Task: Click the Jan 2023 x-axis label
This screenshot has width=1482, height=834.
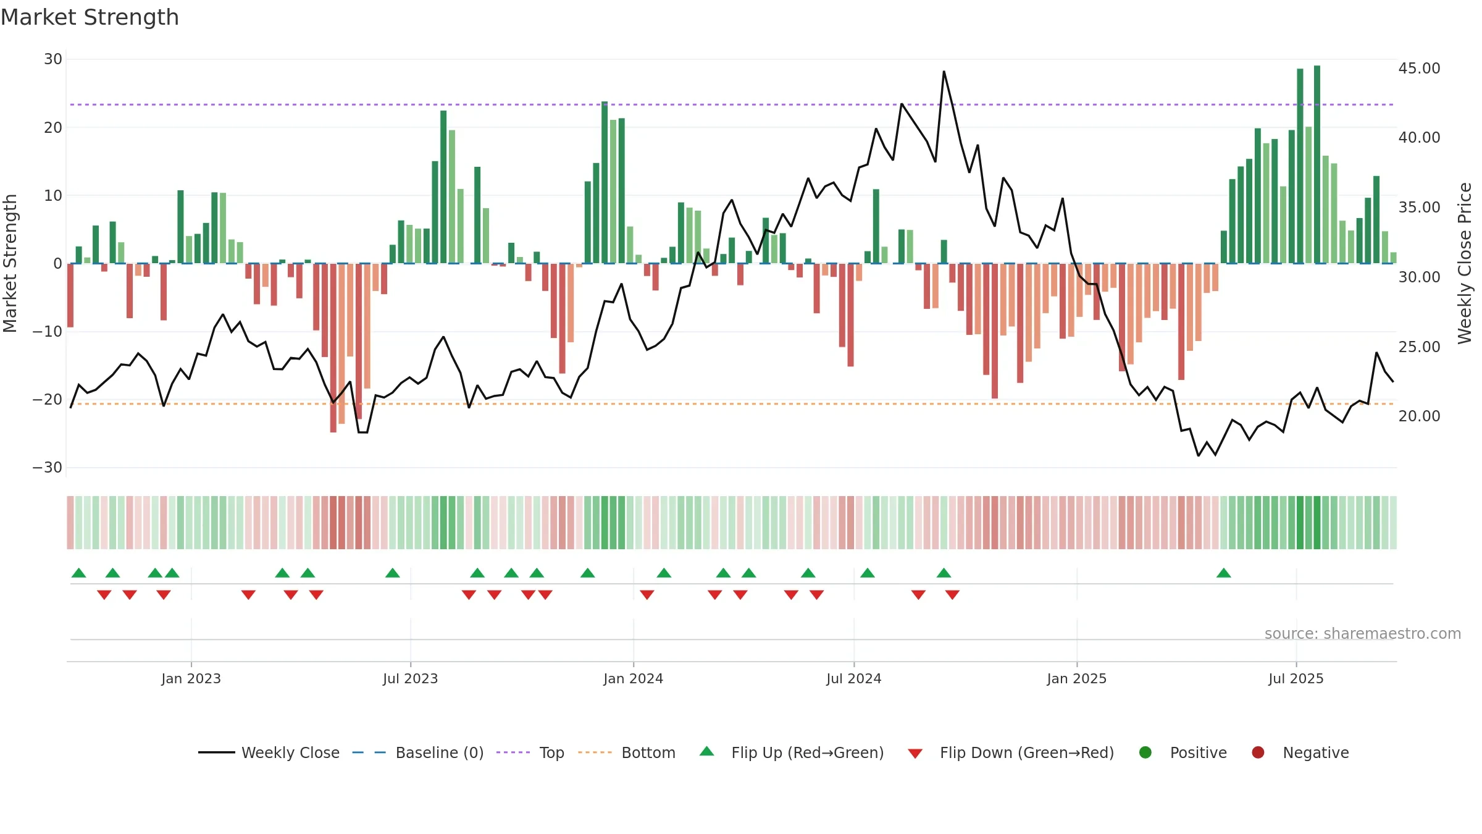Action: tap(191, 679)
